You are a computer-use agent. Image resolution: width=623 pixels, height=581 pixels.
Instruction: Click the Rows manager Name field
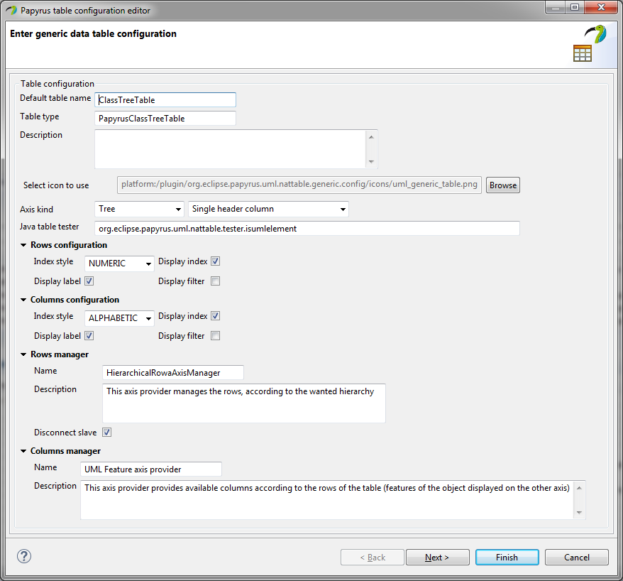click(x=173, y=373)
